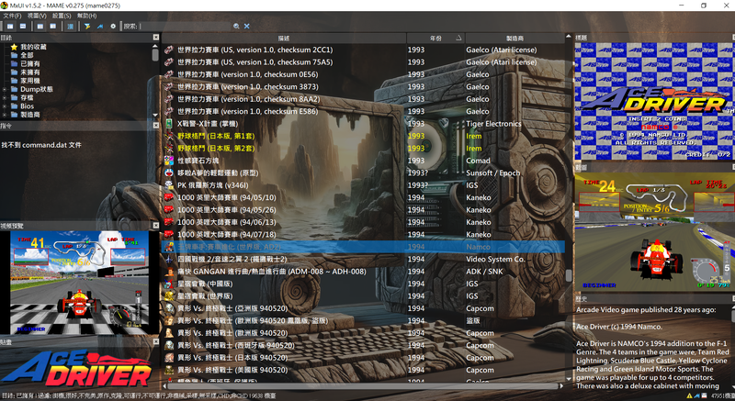Click the Ace Driver logo marquee image
735x401 pixels.
click(x=77, y=368)
